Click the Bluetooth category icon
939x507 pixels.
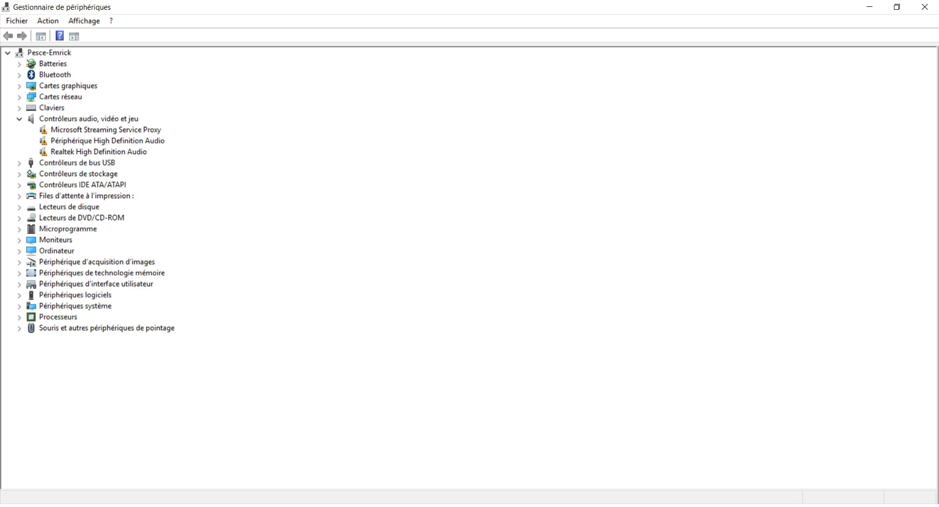point(31,75)
